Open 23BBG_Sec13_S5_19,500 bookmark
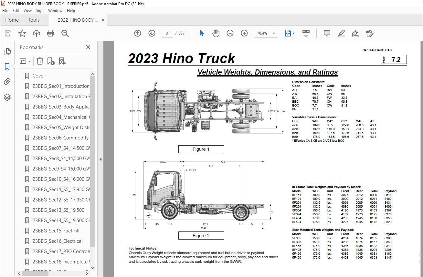Screen dimensions: 423x277 pyautogui.click(x=58, y=210)
